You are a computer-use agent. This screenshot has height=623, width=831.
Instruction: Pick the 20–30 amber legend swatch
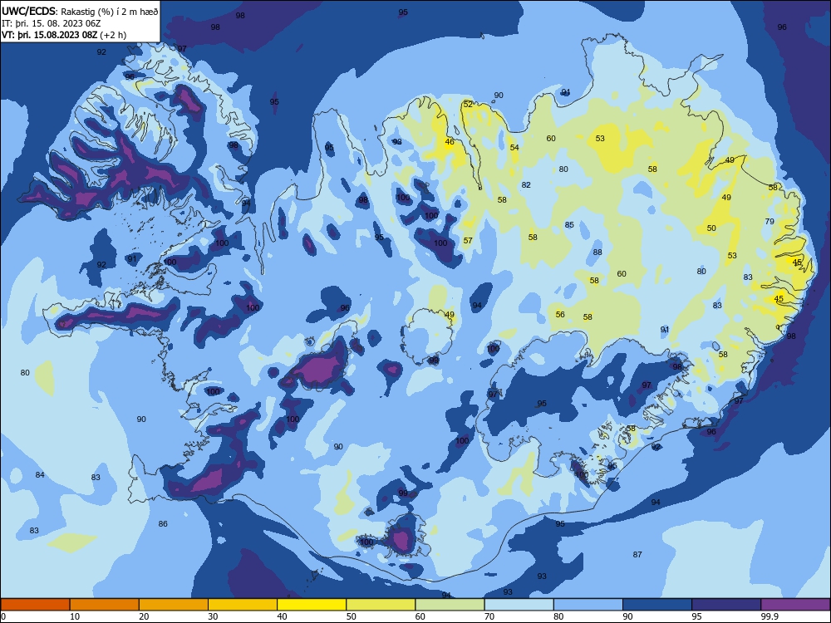pyautogui.click(x=174, y=605)
